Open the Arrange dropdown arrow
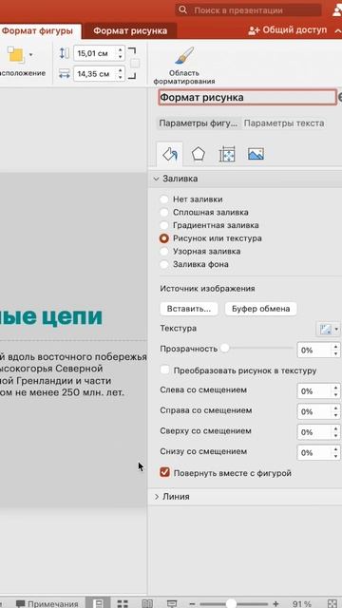The height and width of the screenshot is (608, 342). (x=30, y=55)
